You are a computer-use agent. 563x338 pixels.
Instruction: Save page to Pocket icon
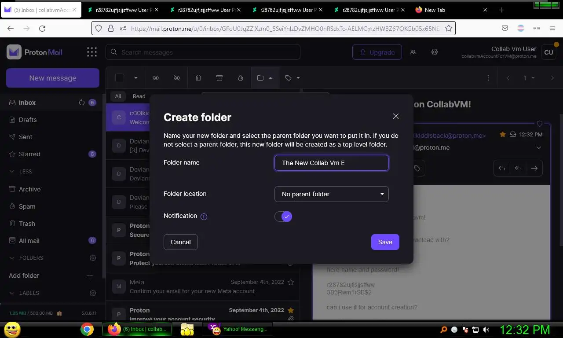click(x=505, y=28)
